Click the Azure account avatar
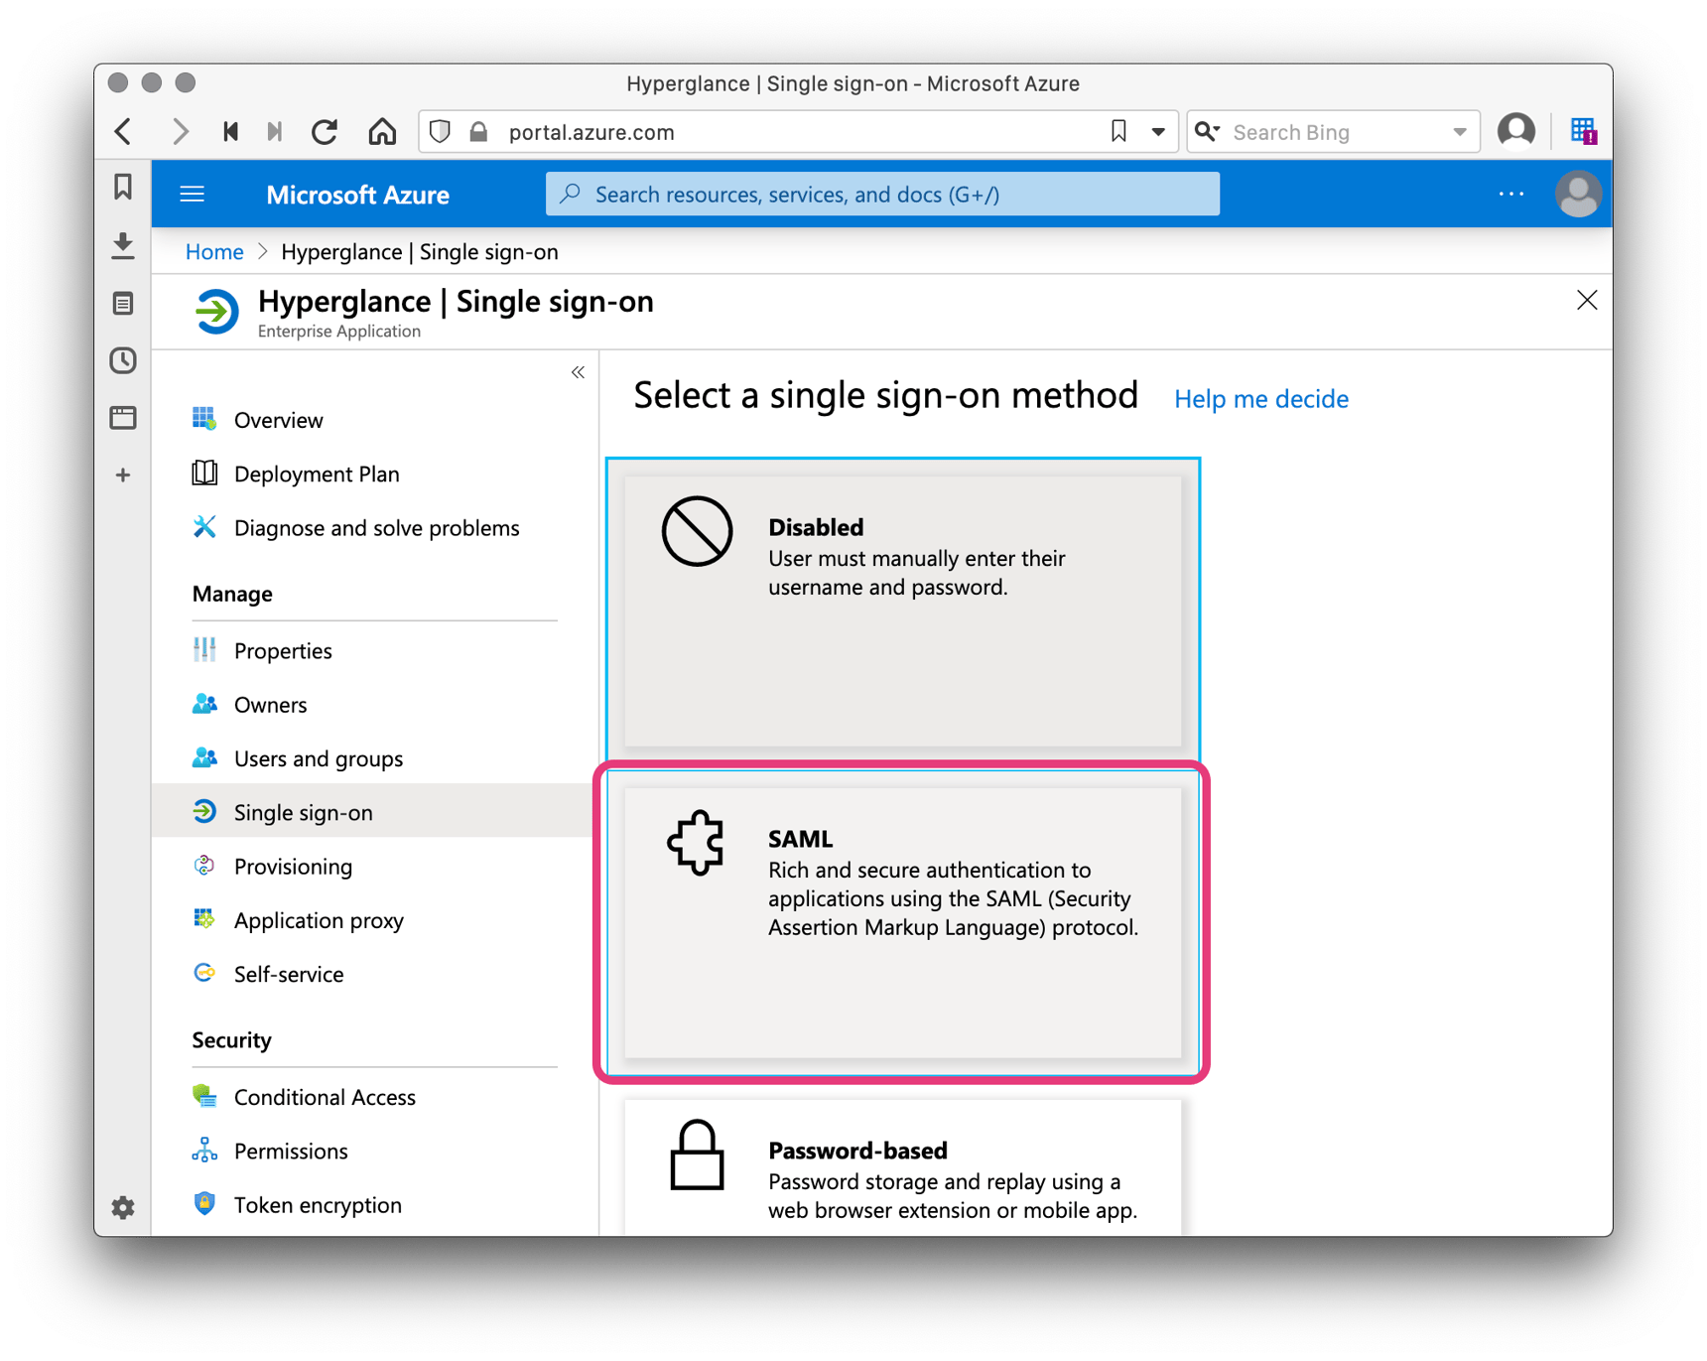The height and width of the screenshot is (1361, 1707). (x=1578, y=194)
